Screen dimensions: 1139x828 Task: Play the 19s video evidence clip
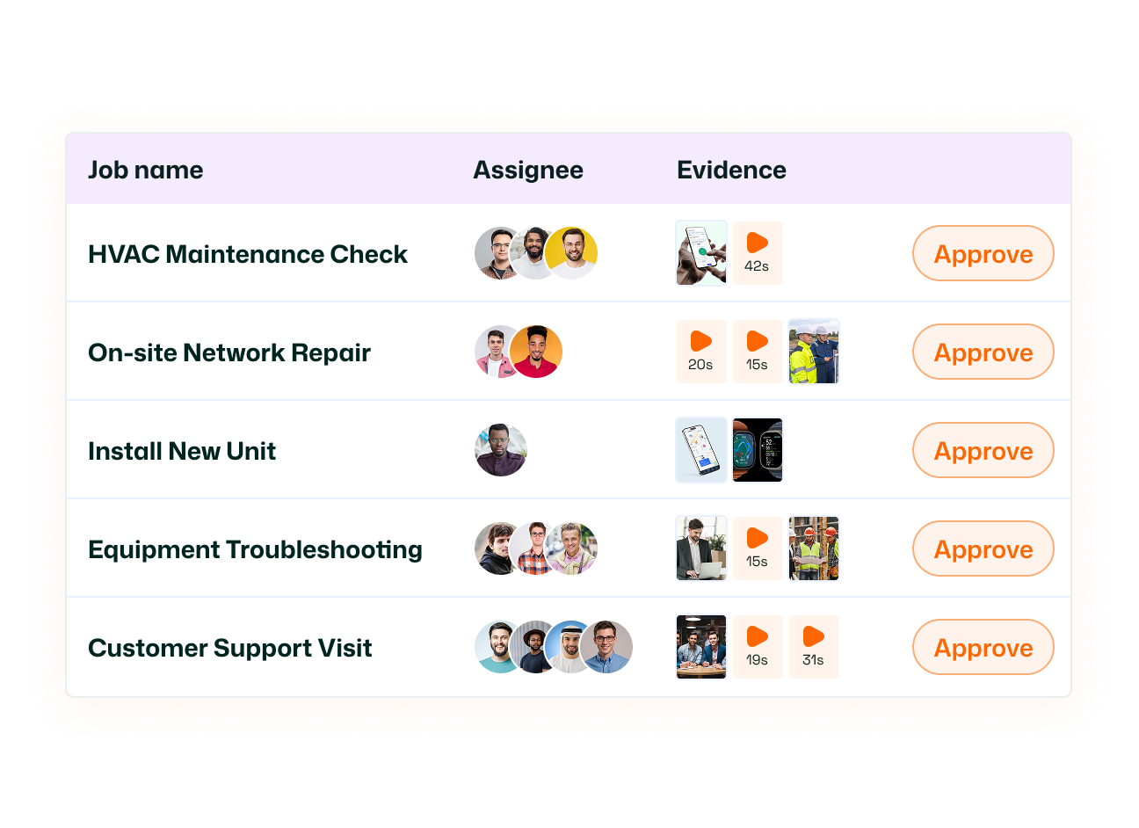point(757,647)
